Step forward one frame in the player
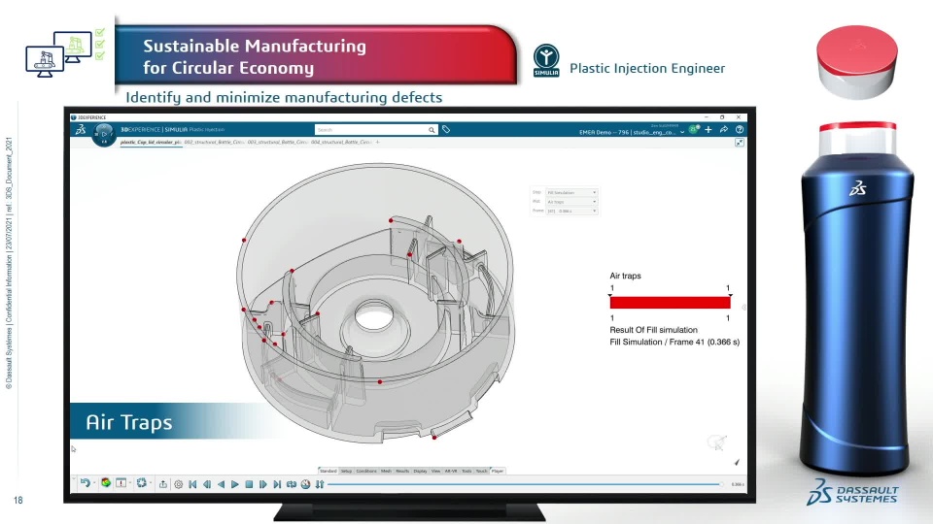Image resolution: width=933 pixels, height=524 pixels. (x=263, y=484)
